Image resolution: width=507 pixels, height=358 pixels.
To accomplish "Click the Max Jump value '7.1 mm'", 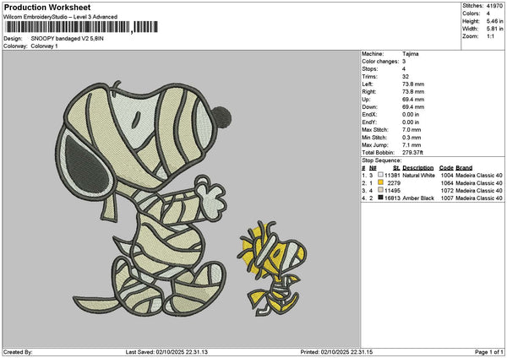I will coord(412,145).
